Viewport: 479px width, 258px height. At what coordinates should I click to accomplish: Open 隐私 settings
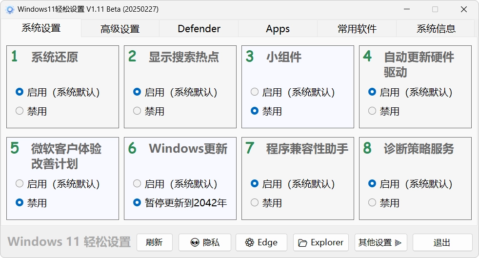click(x=205, y=242)
